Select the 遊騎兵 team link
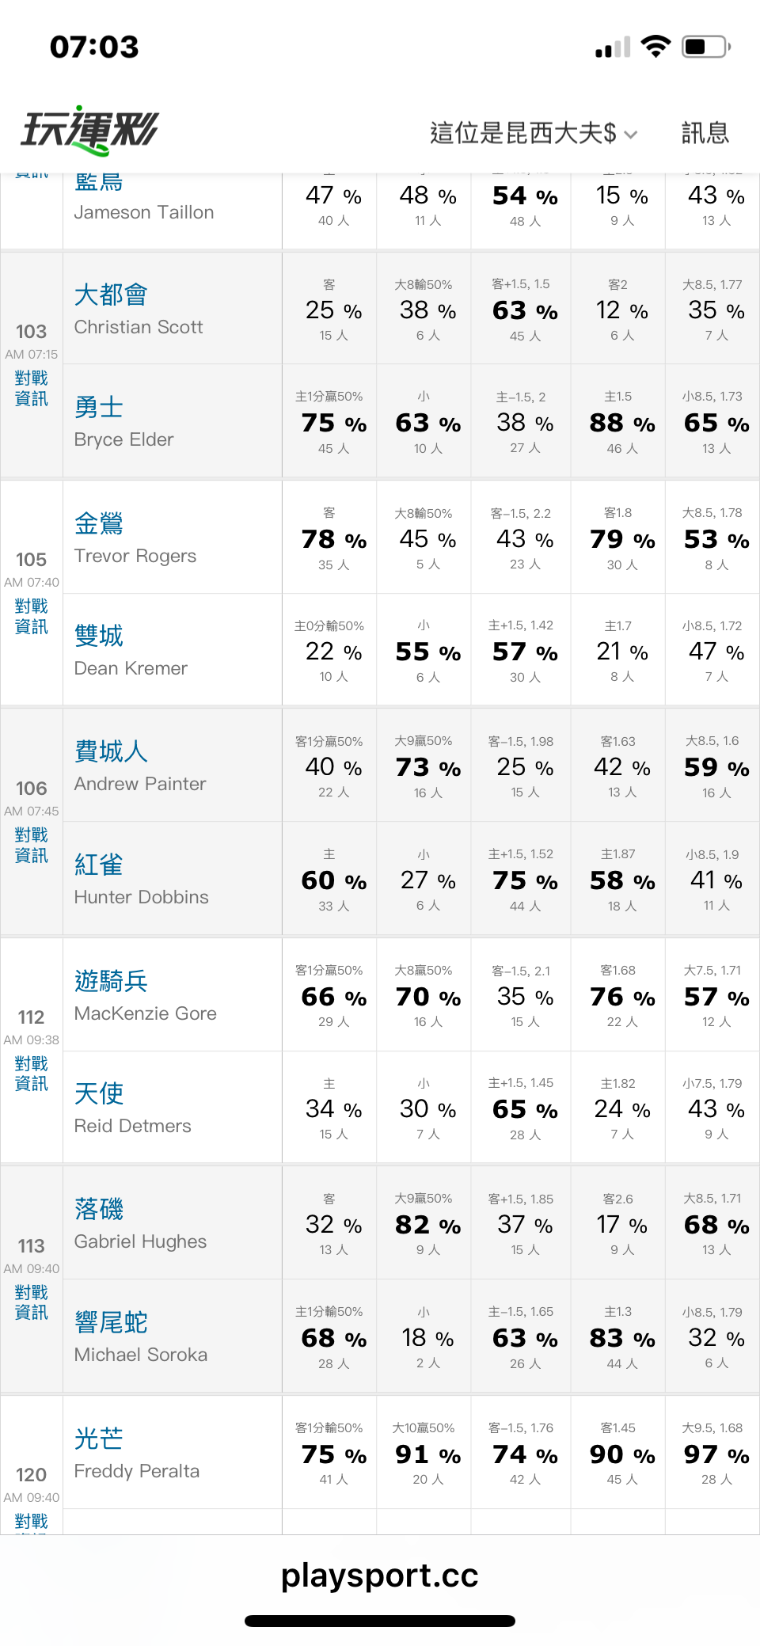760x1646 pixels. pos(111,980)
